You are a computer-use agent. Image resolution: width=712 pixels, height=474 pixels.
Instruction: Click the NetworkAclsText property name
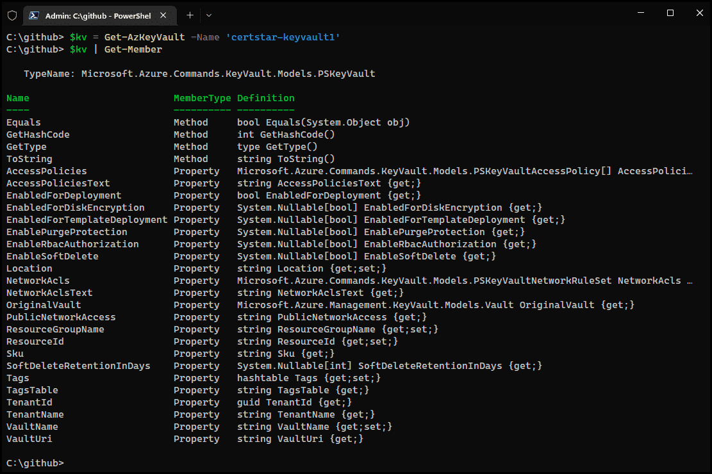point(49,293)
